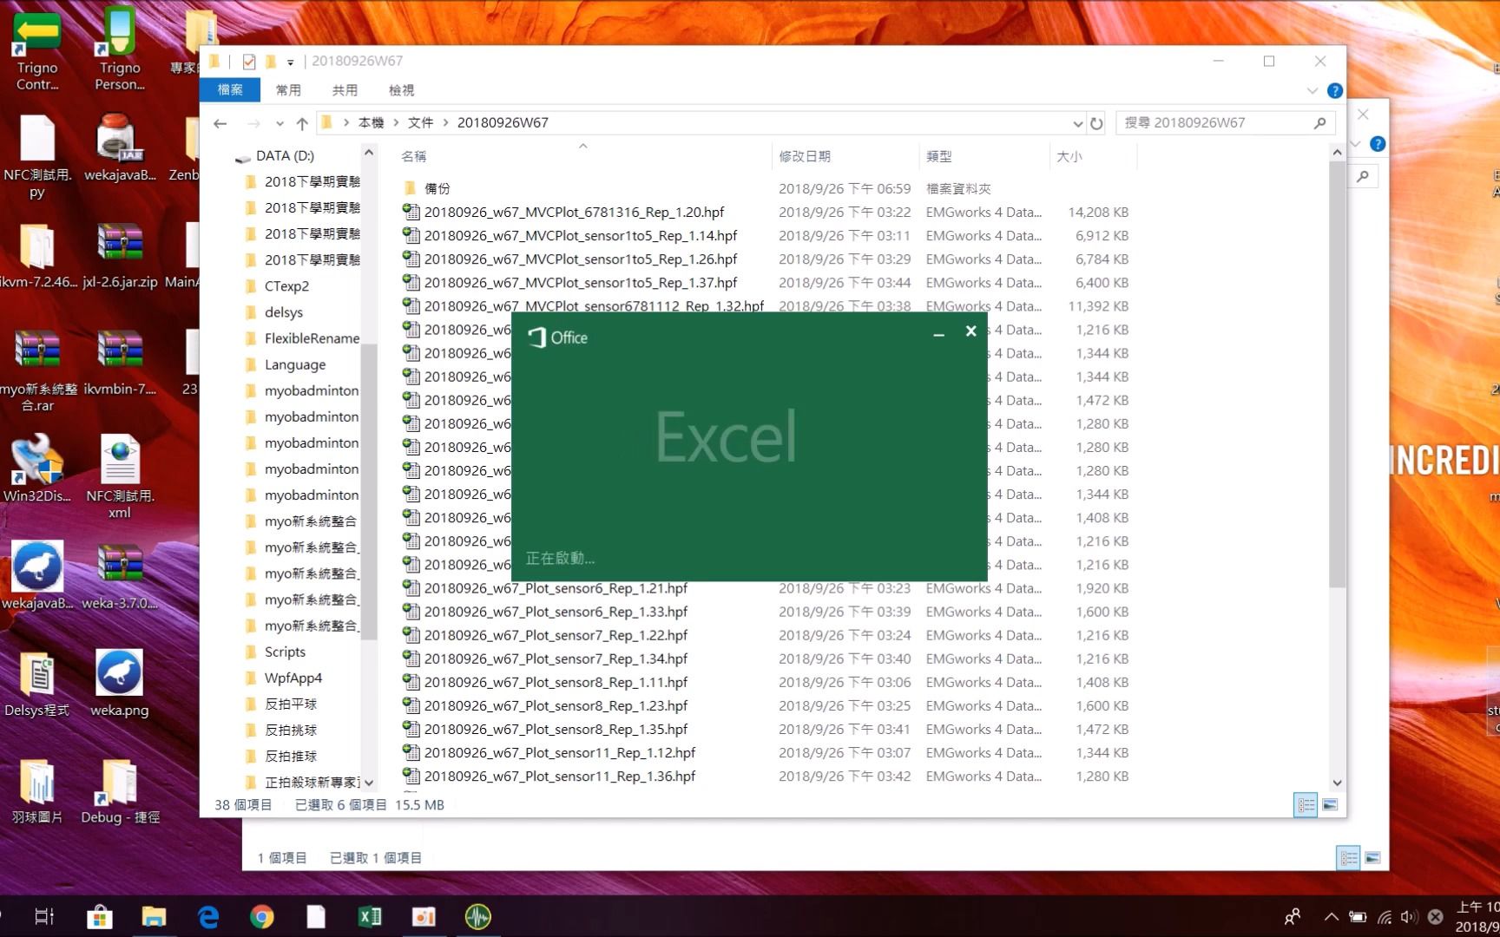Select the weka.png desktop image
1500x937 pixels.
click(x=120, y=684)
